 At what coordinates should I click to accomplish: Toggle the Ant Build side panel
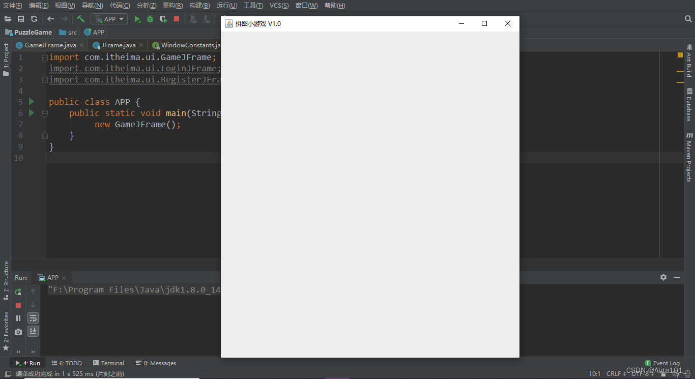coord(689,60)
